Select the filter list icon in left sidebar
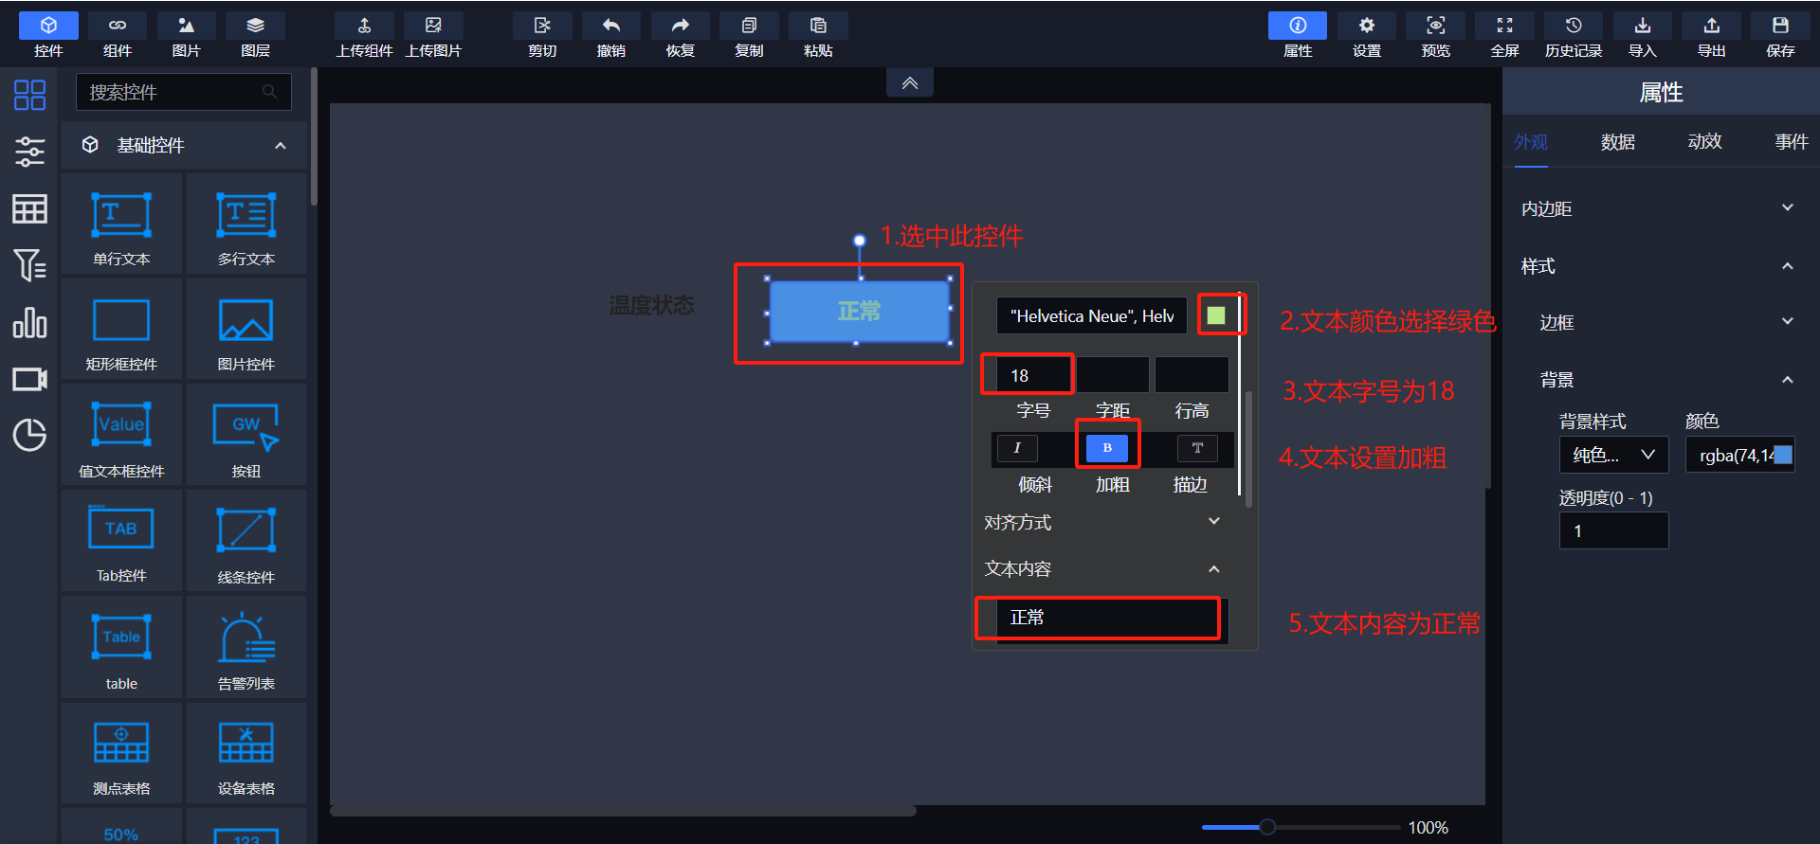The image size is (1820, 844). (x=29, y=265)
